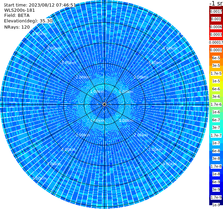Click the scan origin at the plot center
The image size is (223, 209).
click(104, 104)
